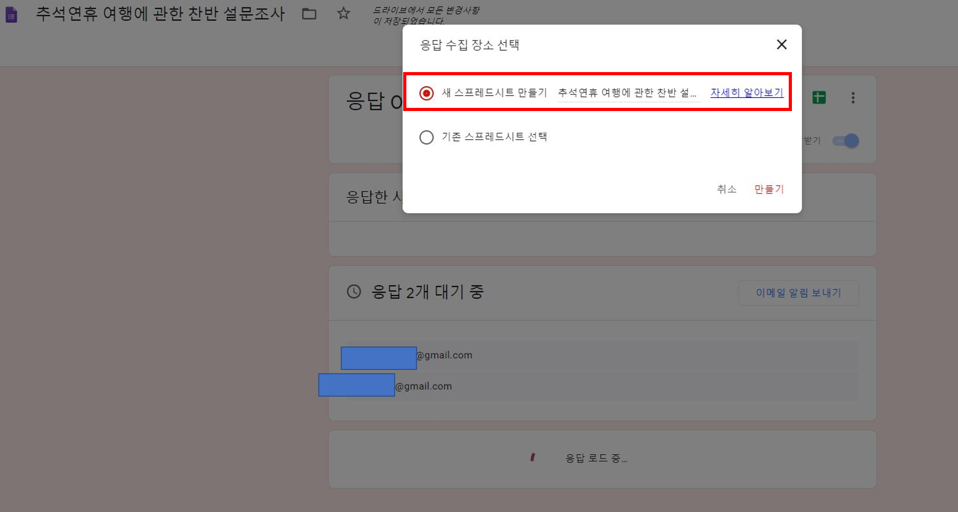Image resolution: width=958 pixels, height=512 pixels.
Task: Click the 취소 button
Action: pyautogui.click(x=726, y=189)
